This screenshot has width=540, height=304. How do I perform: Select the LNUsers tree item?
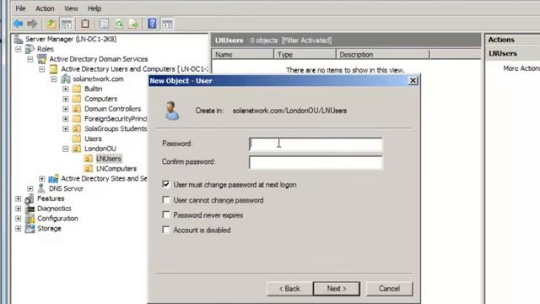click(109, 159)
